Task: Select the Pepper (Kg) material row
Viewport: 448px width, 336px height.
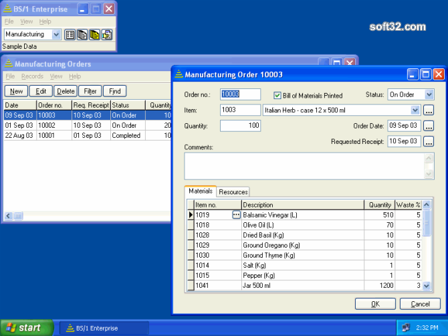Action: pyautogui.click(x=304, y=275)
